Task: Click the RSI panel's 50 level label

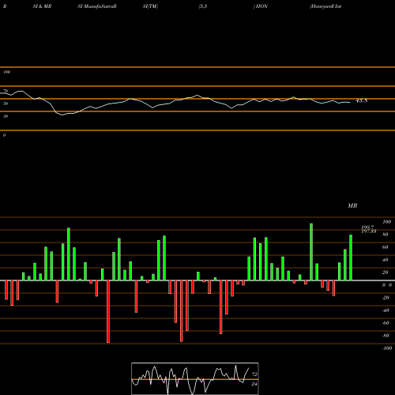Action: [x=6, y=103]
